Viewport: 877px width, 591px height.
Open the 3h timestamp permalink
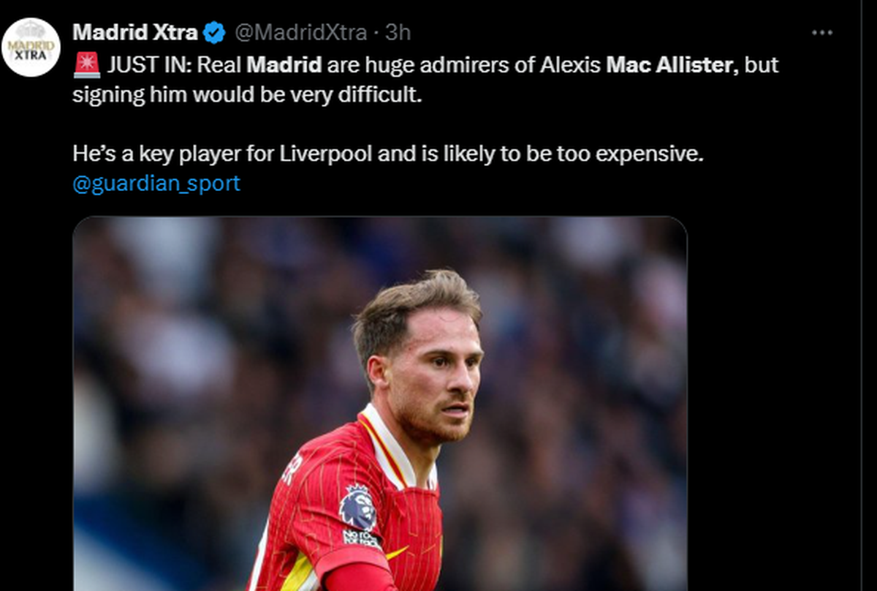pos(398,32)
